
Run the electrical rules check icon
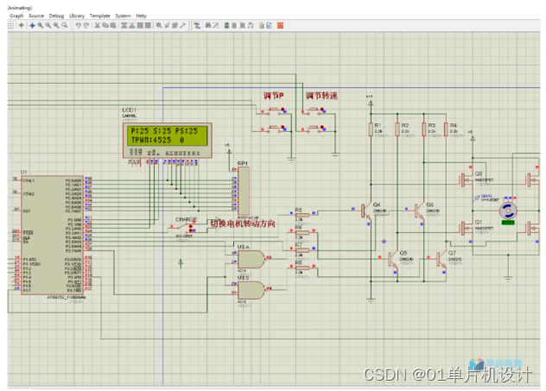(270, 25)
